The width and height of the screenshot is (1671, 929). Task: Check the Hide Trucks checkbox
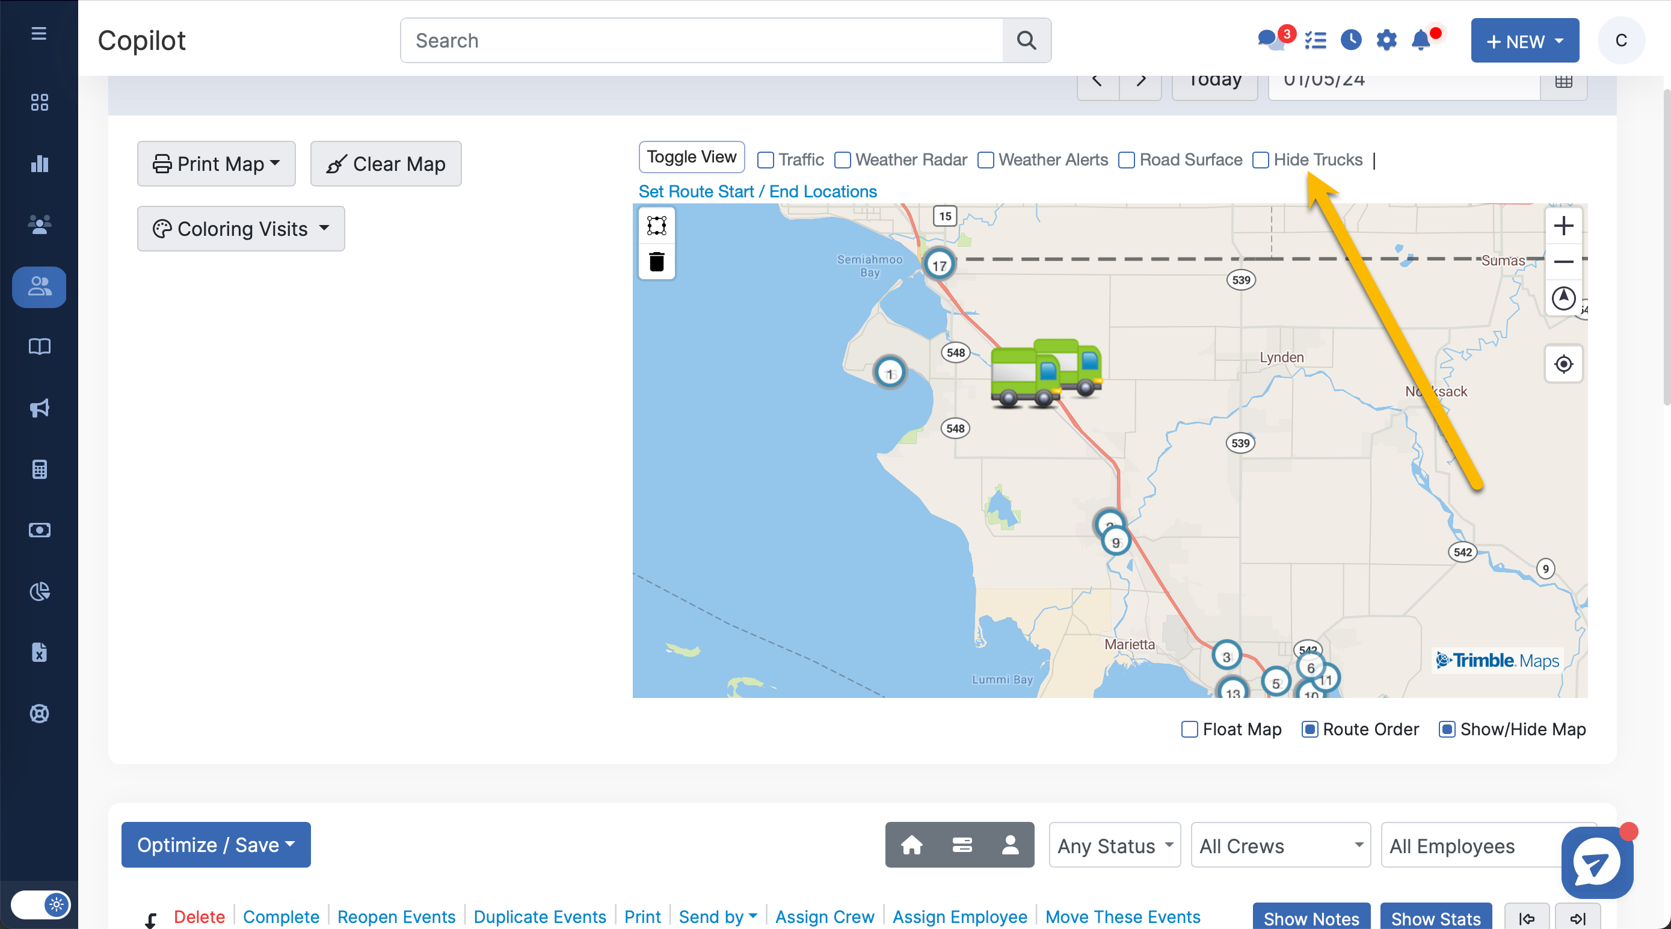[1260, 159]
